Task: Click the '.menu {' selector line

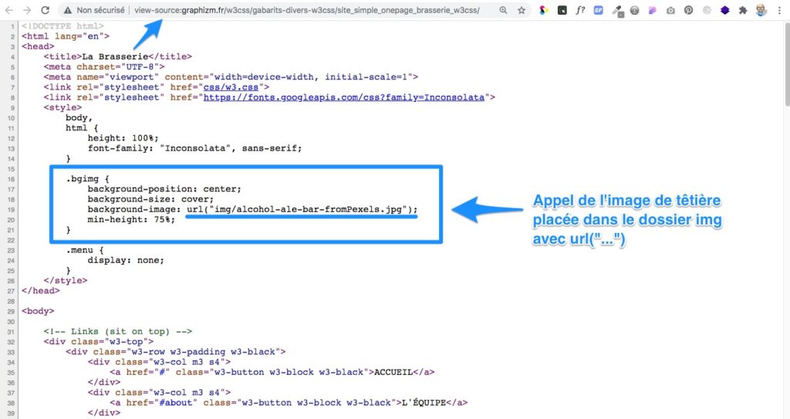Action: (x=85, y=250)
